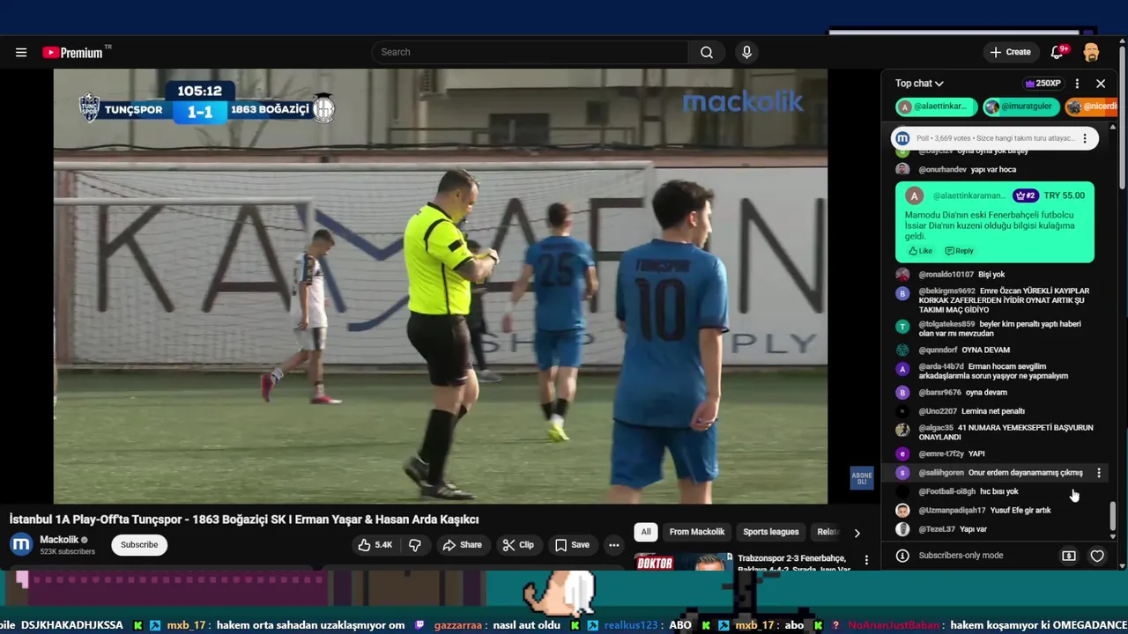Open the YouTube hamburger guide menu
Image resolution: width=1128 pixels, height=634 pixels.
[x=21, y=53]
